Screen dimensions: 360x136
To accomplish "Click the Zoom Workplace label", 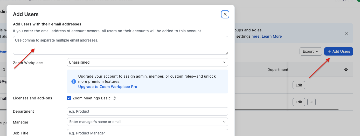I will click(x=28, y=63).
